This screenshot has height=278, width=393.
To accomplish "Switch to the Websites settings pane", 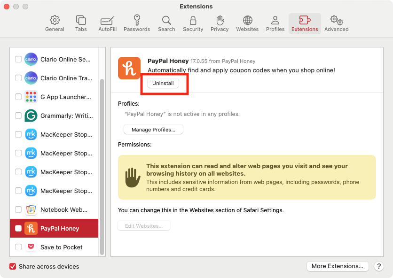I will tap(247, 23).
